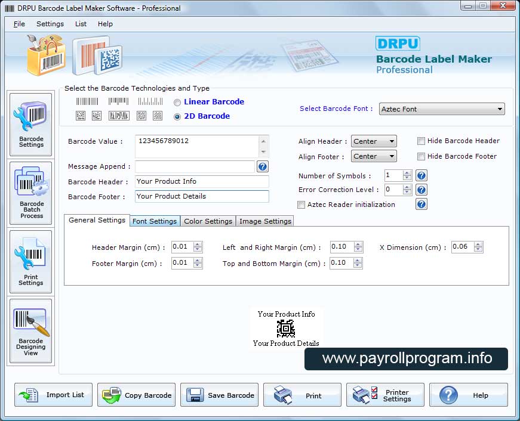The image size is (520, 421).
Task: Open the Align Header dropdown
Action: [x=374, y=141]
